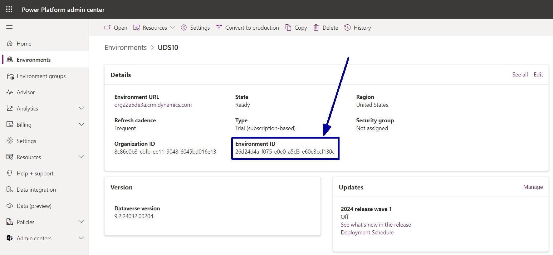Expand the Admin centers section
The image size is (553, 255).
coord(81,238)
